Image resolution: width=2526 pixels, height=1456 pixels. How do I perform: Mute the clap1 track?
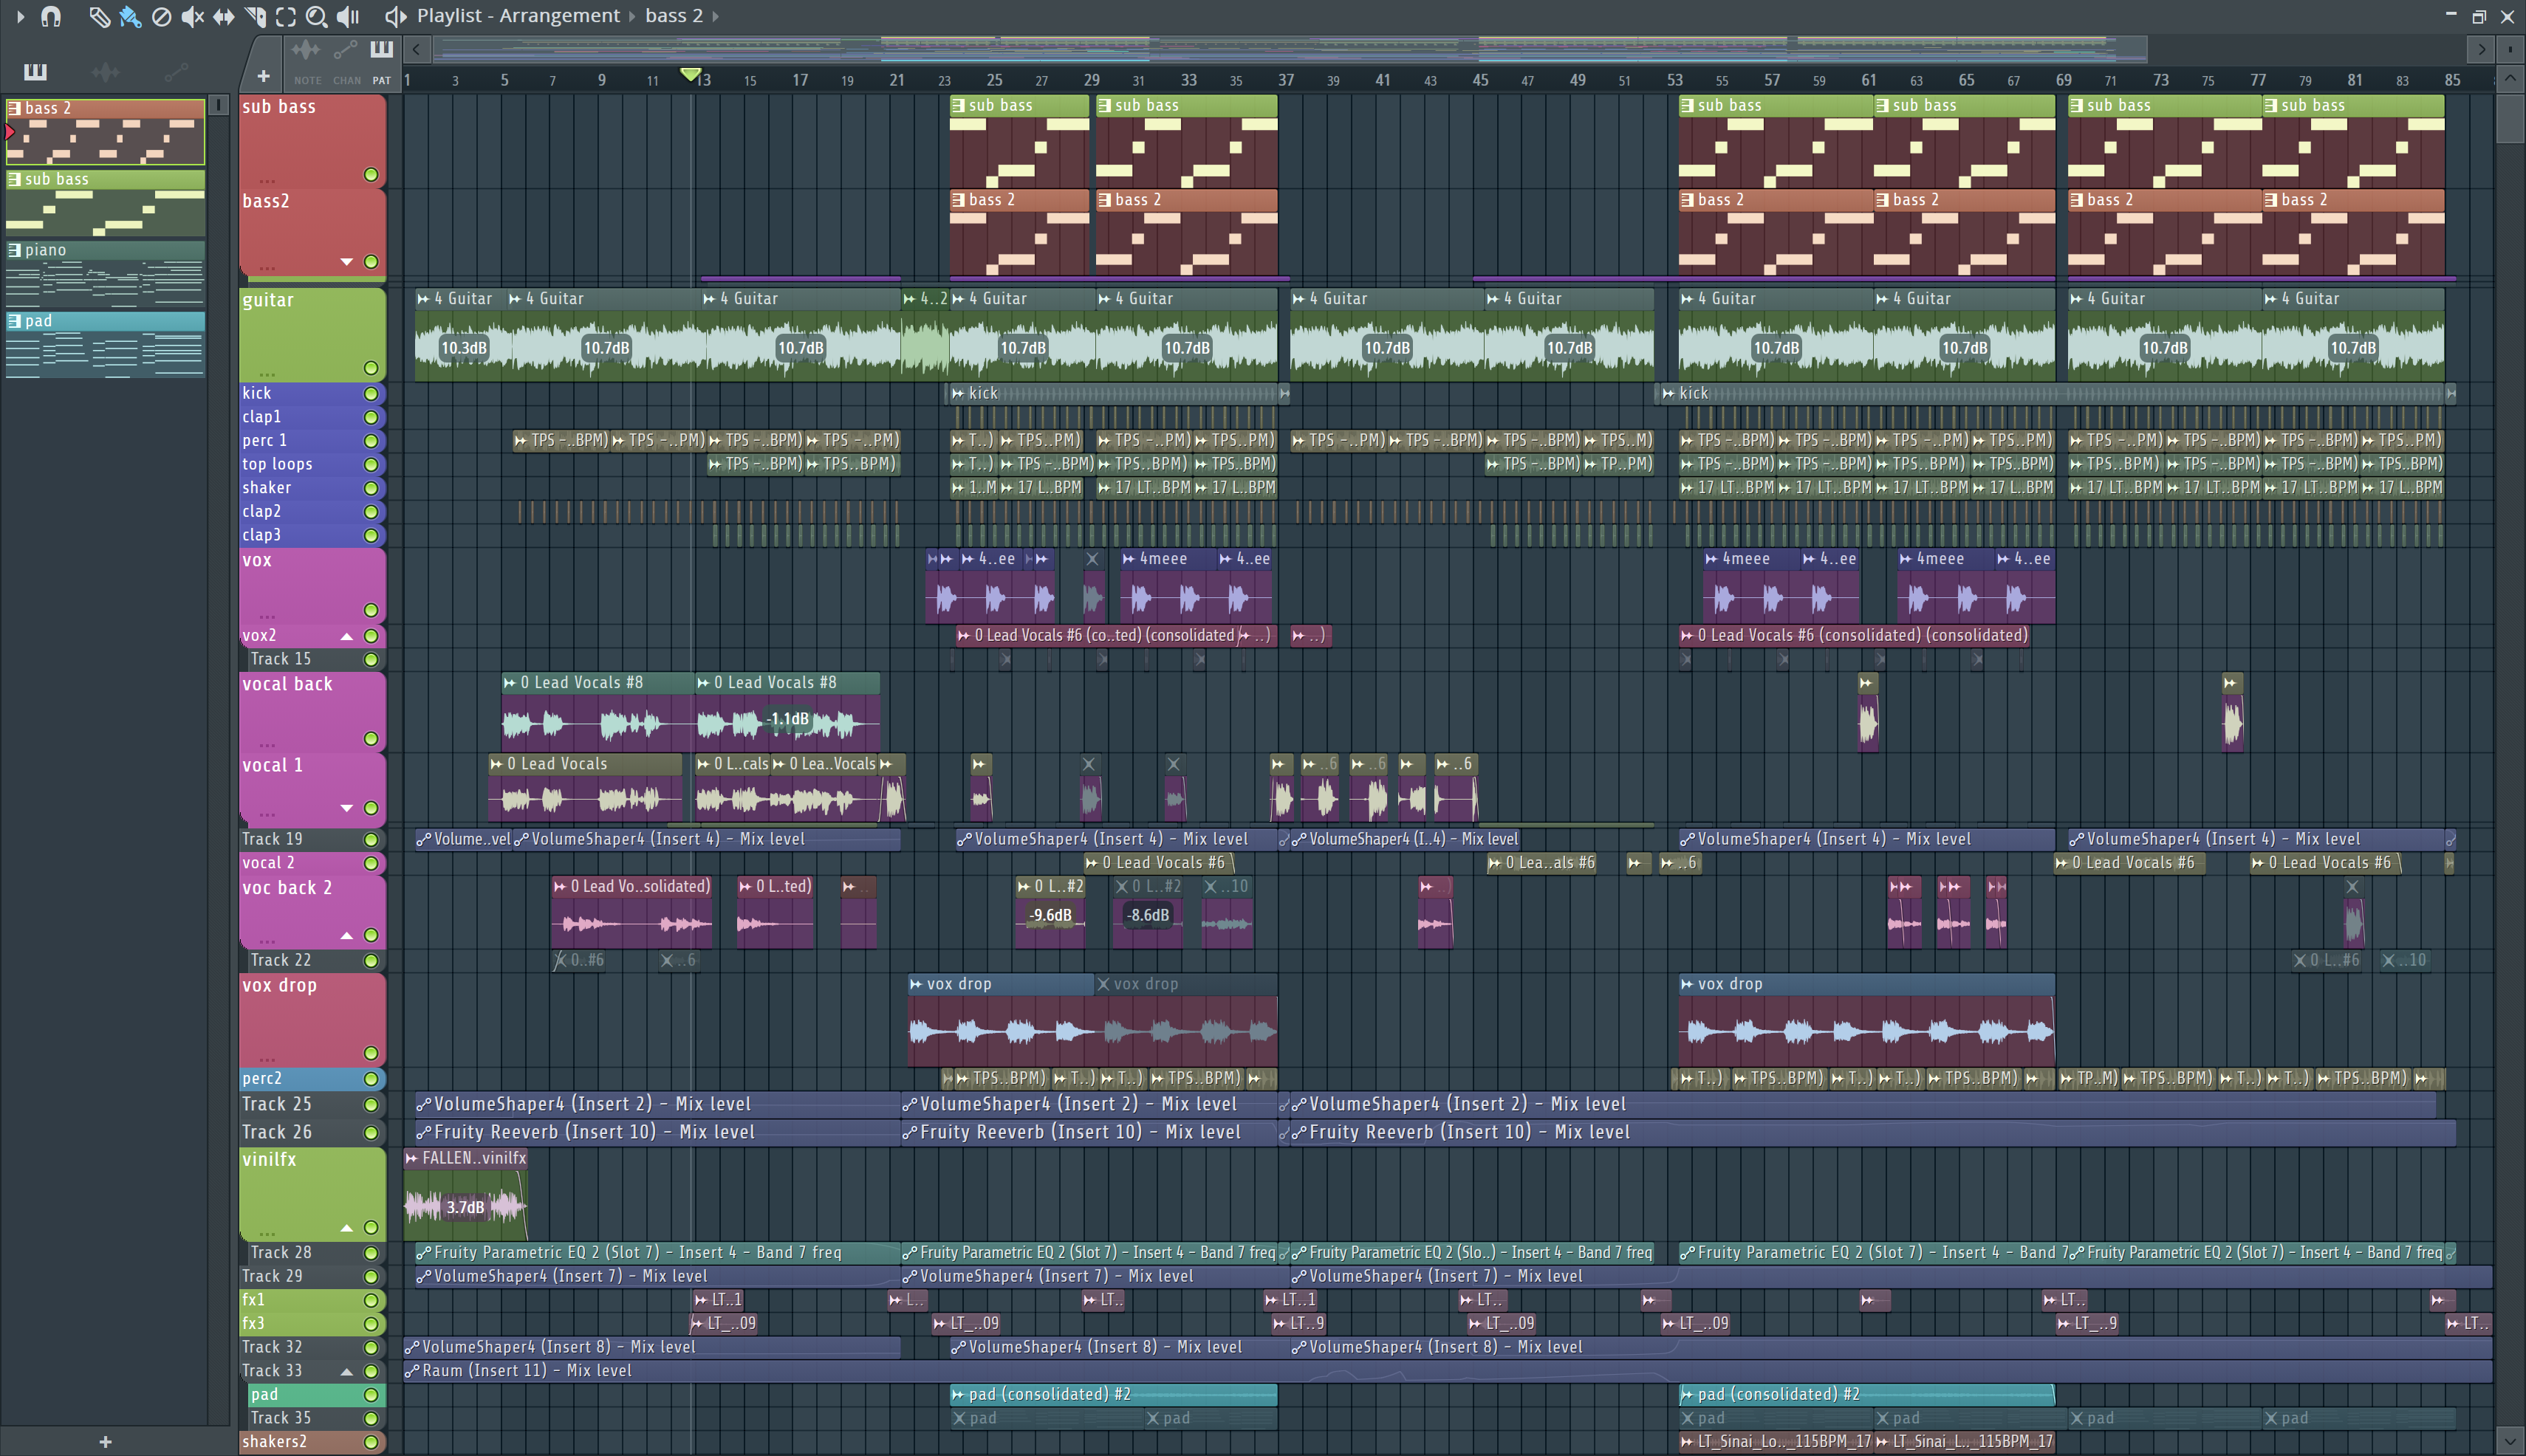point(372,417)
